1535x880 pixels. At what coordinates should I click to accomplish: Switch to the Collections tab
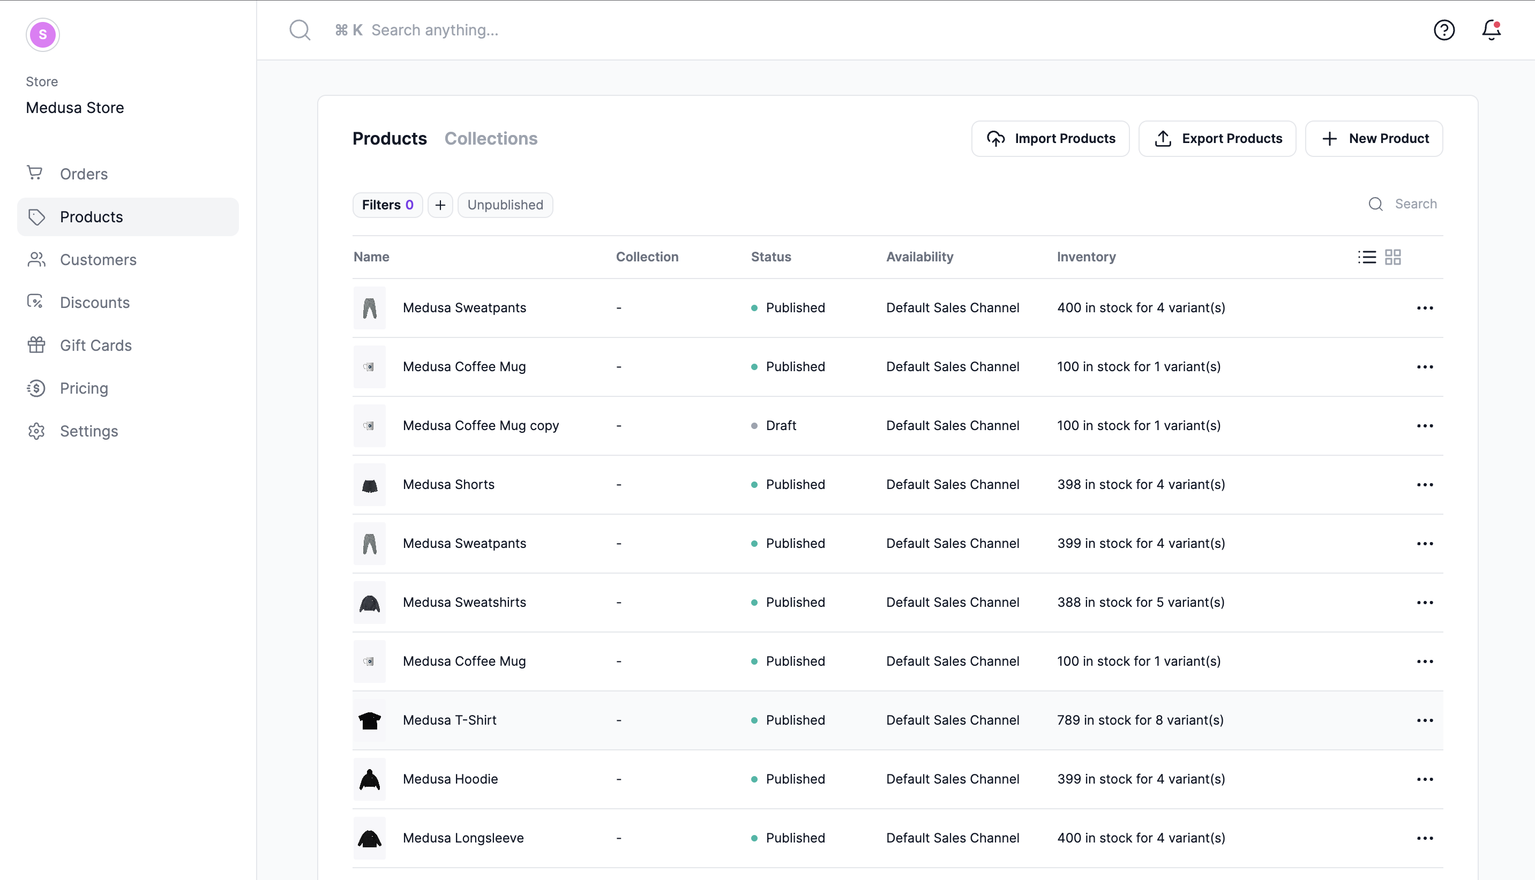pyautogui.click(x=490, y=138)
